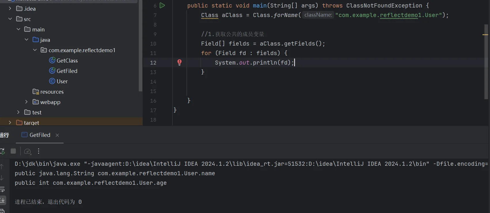
Task: Collapse the src folder
Action: [x=10, y=19]
